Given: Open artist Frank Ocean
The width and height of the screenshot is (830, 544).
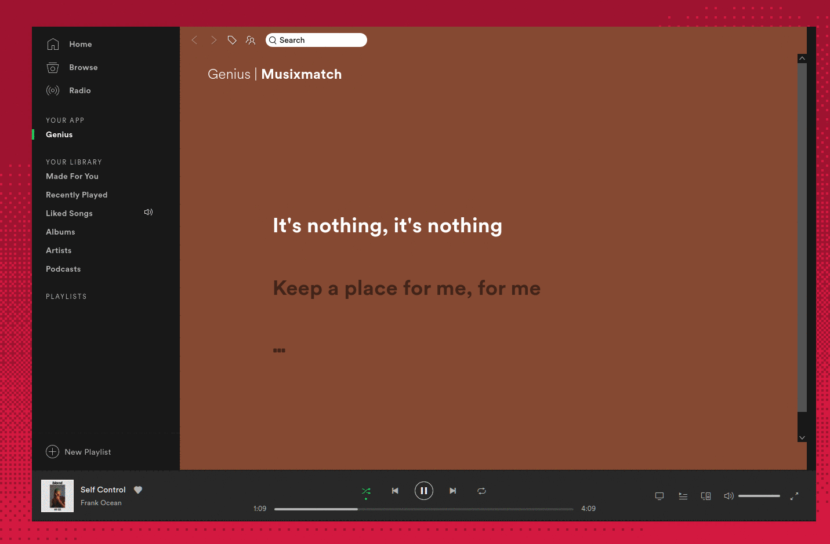Looking at the screenshot, I should [x=101, y=503].
